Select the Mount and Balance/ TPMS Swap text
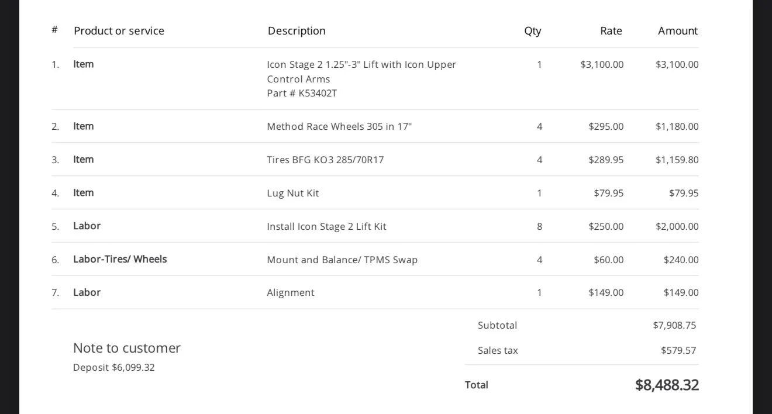 pos(342,260)
